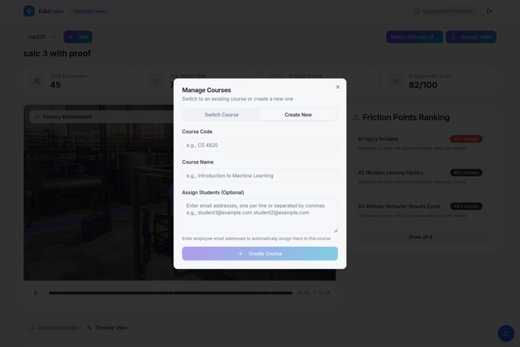This screenshot has width=520, height=347.
Task: Click the Friction Points warning triangle icon
Action: [x=356, y=117]
